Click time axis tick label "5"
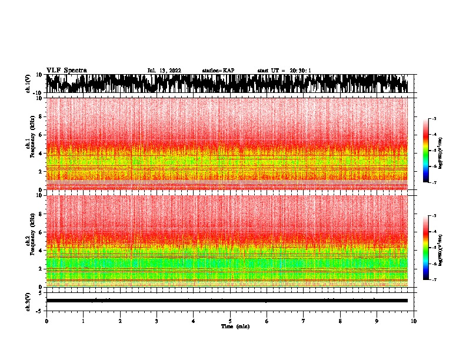Viewport: 466px width, 360px height. [230, 321]
